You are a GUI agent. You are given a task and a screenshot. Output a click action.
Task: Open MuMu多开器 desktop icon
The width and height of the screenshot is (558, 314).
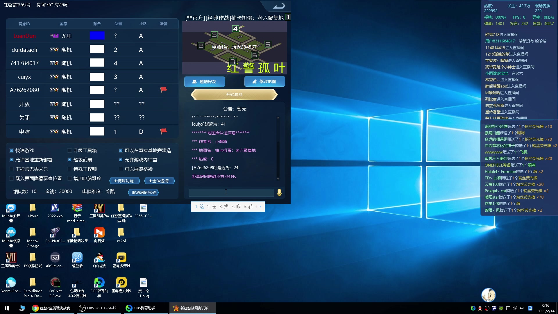(x=11, y=213)
